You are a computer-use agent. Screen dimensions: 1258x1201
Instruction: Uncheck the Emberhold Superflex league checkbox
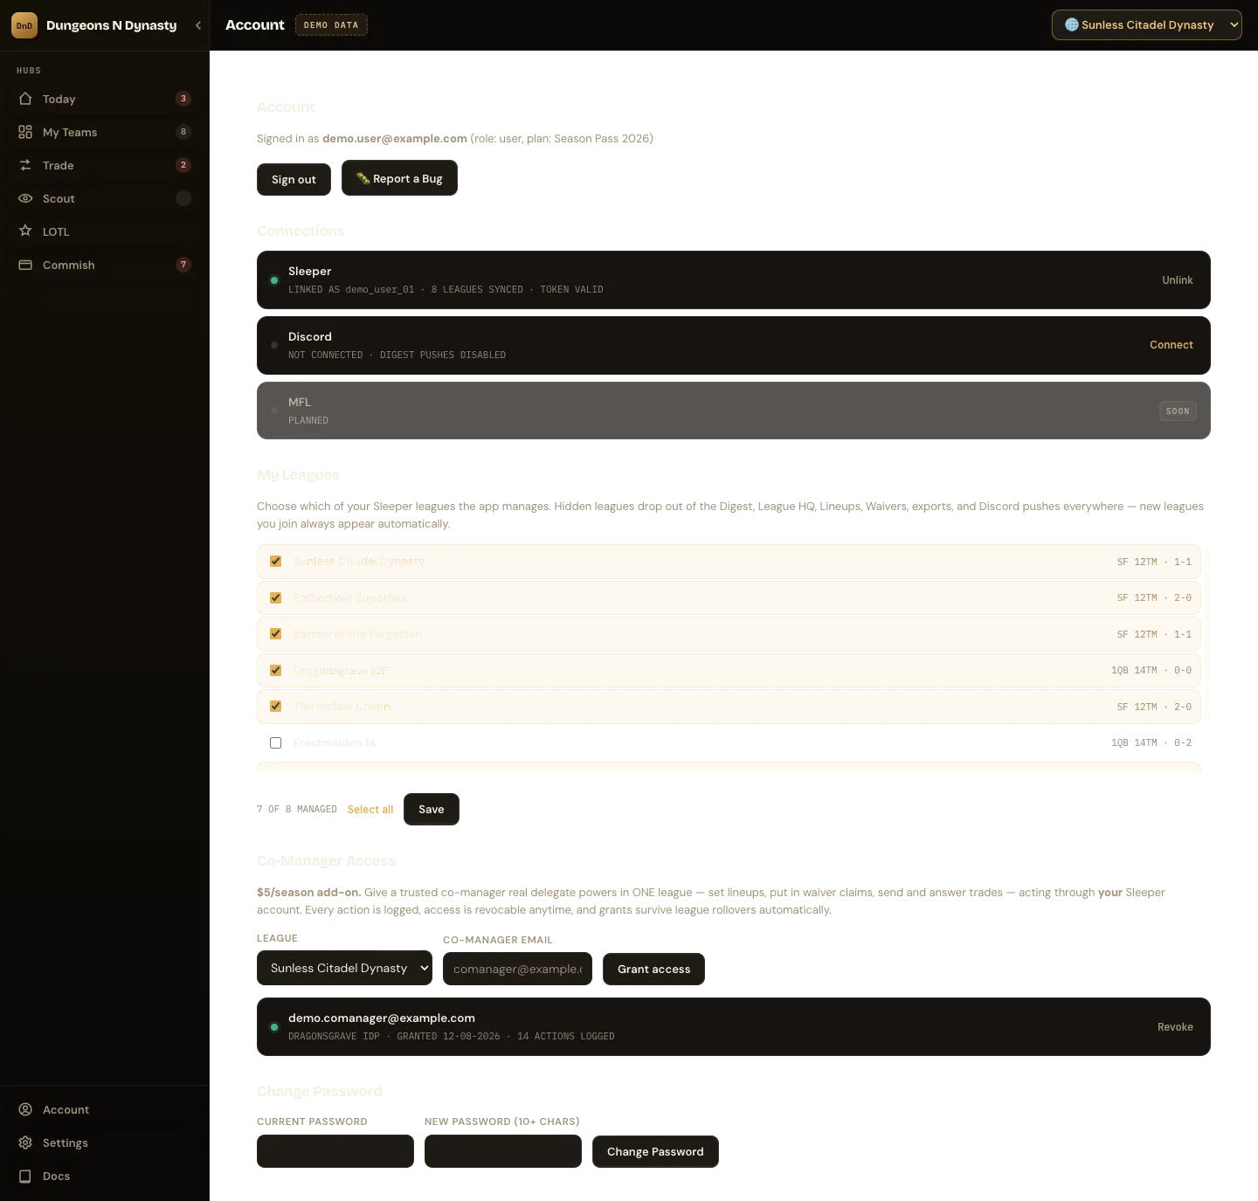click(x=276, y=597)
